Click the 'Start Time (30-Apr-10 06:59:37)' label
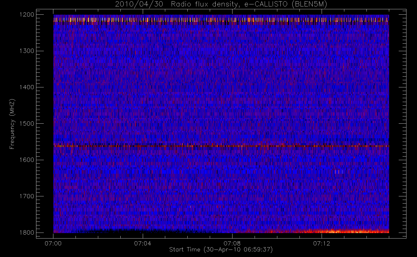This screenshot has height=257, width=417. click(221, 250)
